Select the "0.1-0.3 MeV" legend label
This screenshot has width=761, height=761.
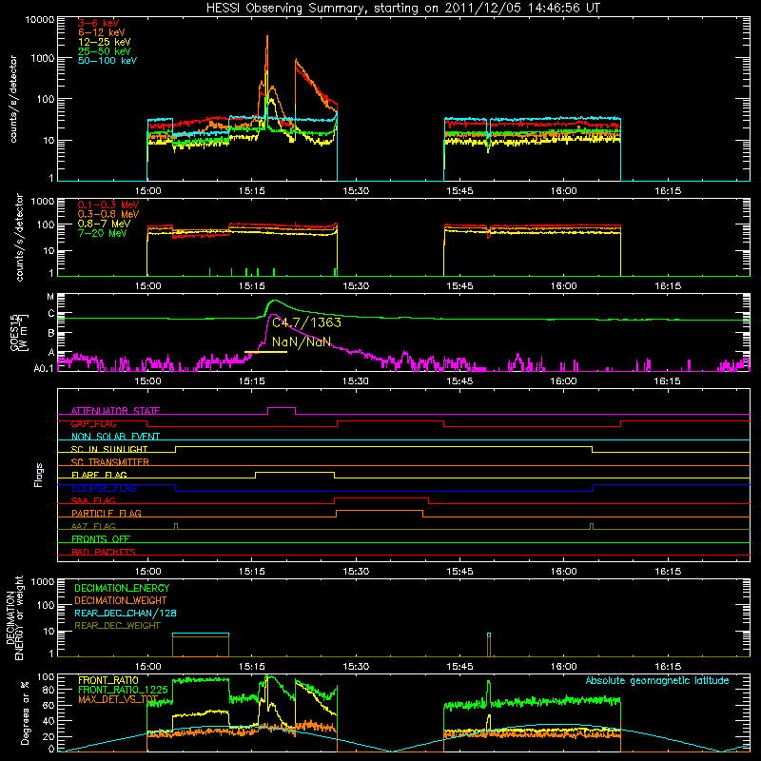(x=108, y=205)
